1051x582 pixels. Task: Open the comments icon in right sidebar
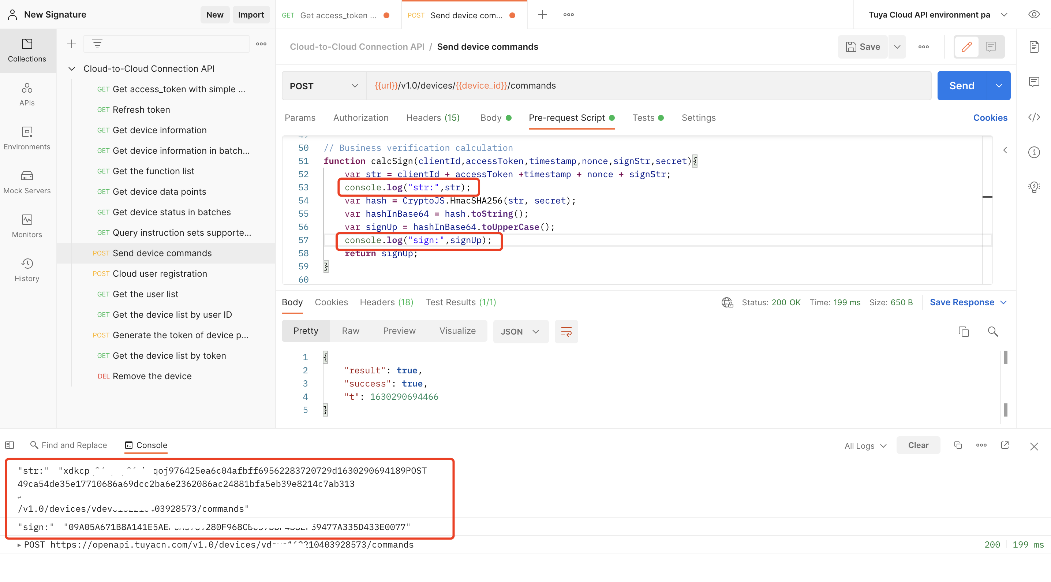(x=1033, y=82)
